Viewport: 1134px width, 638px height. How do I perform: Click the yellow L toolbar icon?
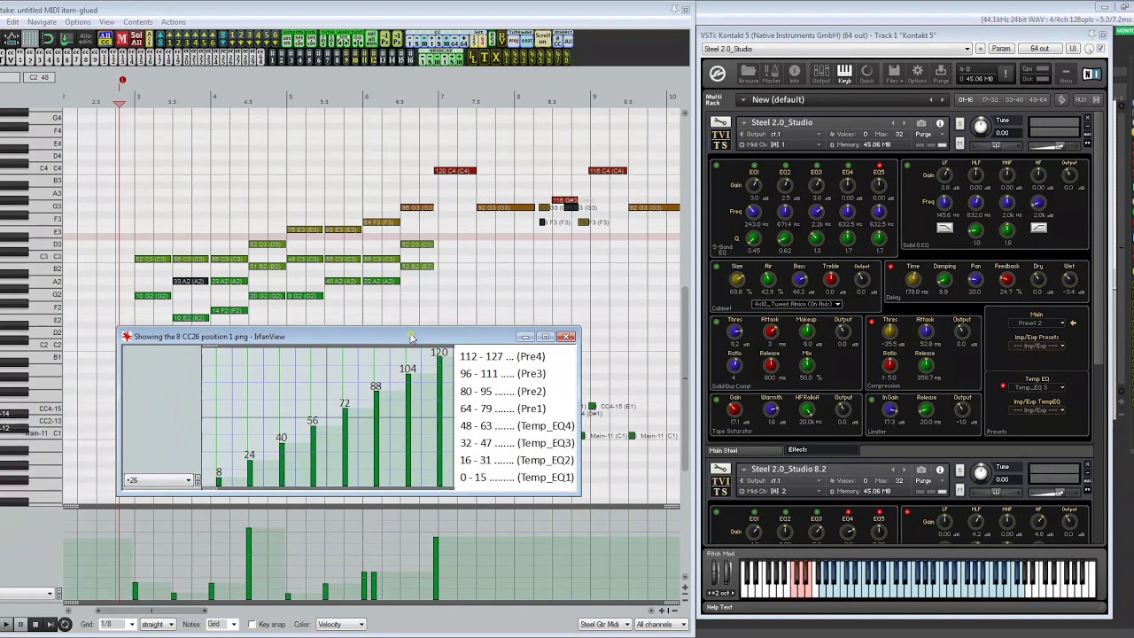pos(473,58)
